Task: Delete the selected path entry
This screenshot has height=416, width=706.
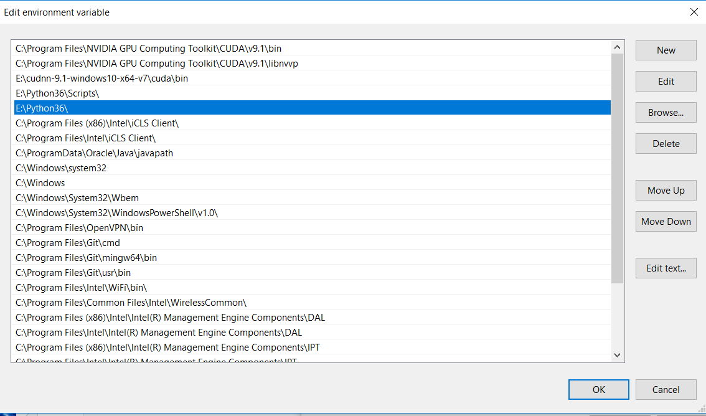Action: click(x=666, y=143)
